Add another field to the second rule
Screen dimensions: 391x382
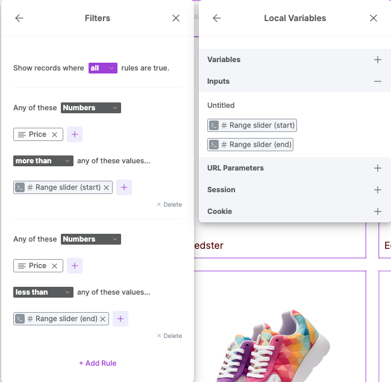point(75,266)
